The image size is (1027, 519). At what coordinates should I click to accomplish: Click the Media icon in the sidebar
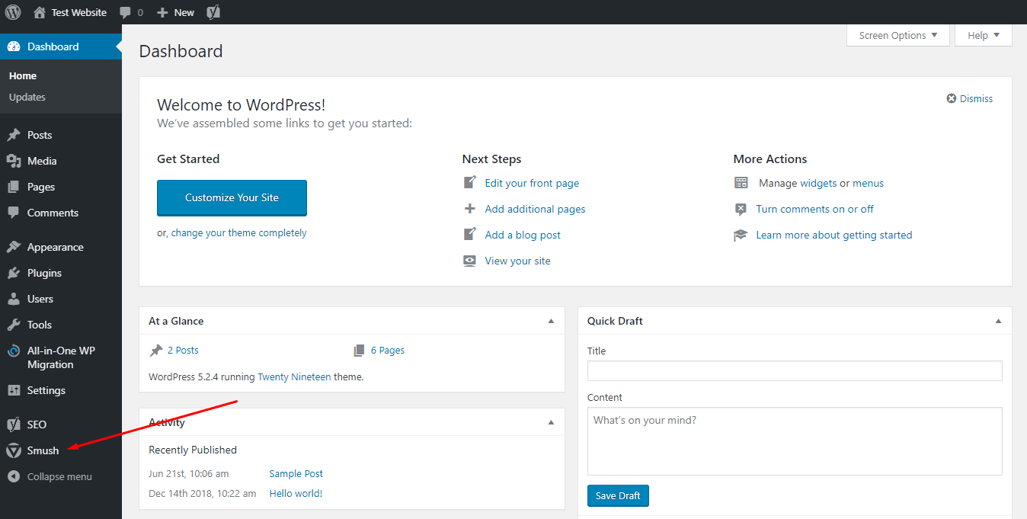14,161
